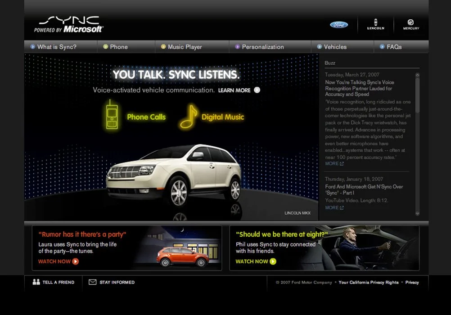Open the What is Sync? menu
This screenshot has width=451, height=315.
57,47
